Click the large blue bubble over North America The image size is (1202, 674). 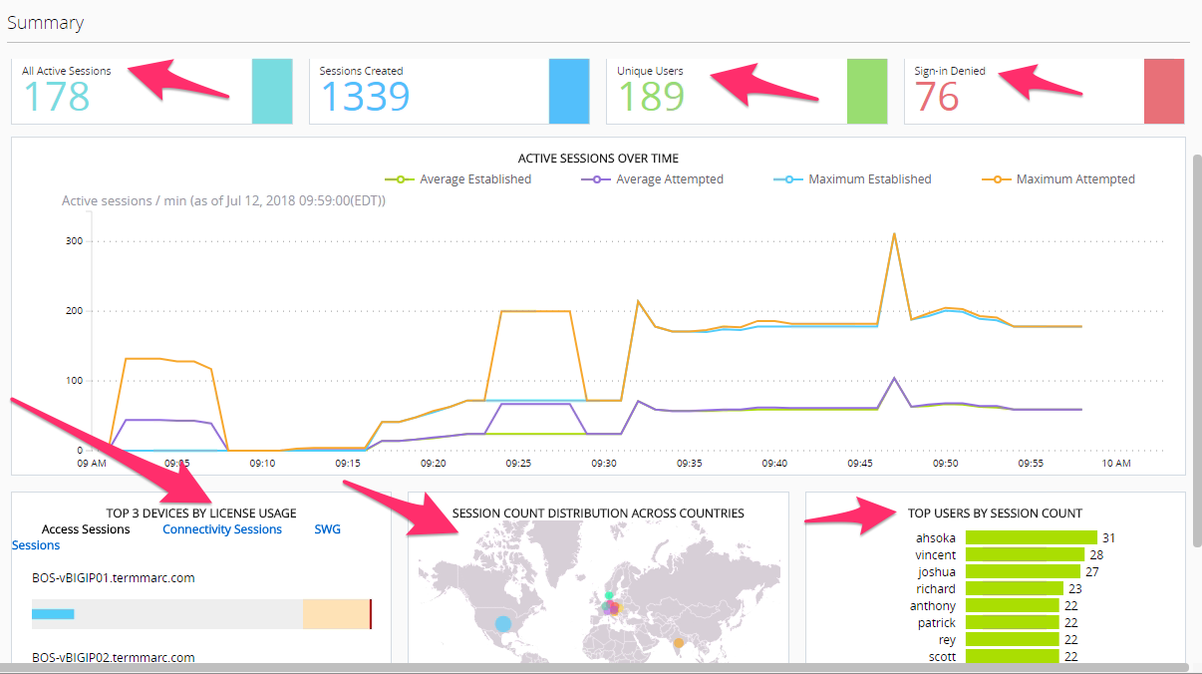(x=503, y=624)
